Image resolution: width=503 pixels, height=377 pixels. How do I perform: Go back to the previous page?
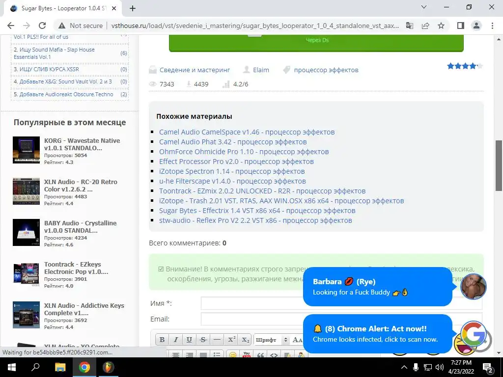coord(11,26)
